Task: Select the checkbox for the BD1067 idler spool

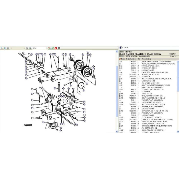Action: (120, 94)
